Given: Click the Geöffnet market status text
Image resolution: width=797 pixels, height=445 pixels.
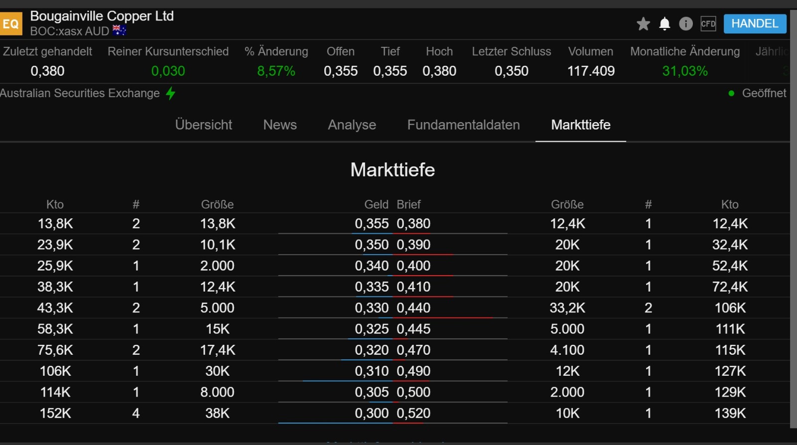Looking at the screenshot, I should pyautogui.click(x=764, y=93).
